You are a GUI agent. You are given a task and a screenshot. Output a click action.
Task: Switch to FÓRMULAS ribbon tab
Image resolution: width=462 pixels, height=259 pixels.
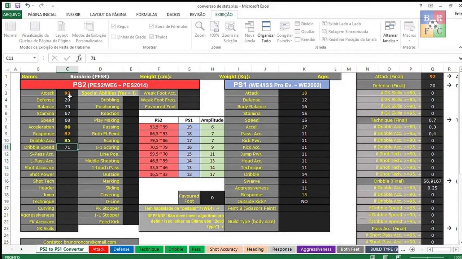click(147, 14)
